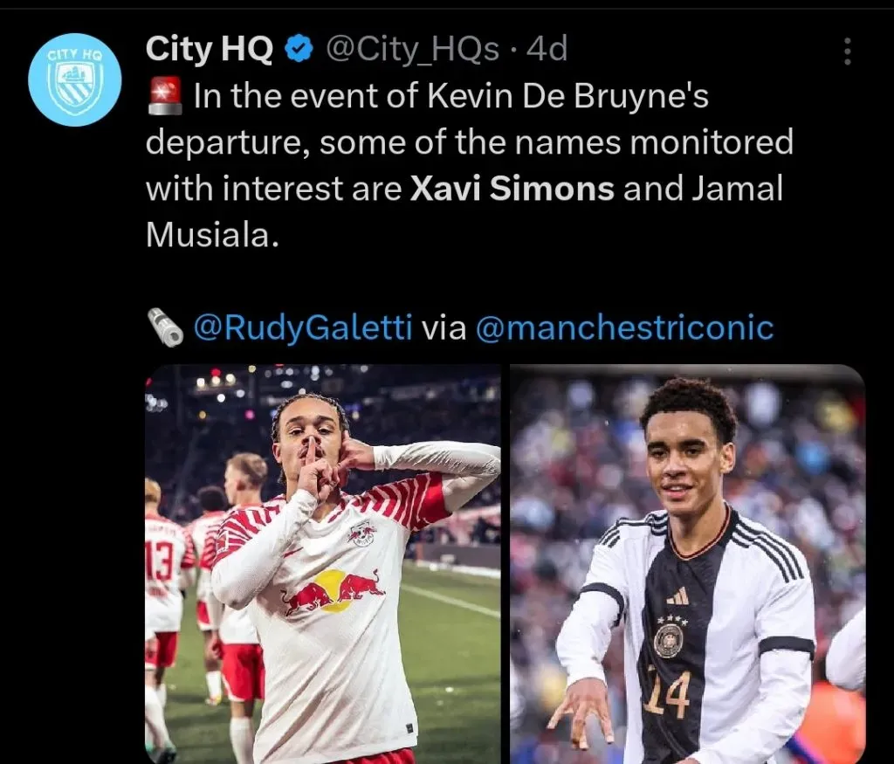Click the Germany crest on jersey
This screenshot has width=894, height=764.
668,640
